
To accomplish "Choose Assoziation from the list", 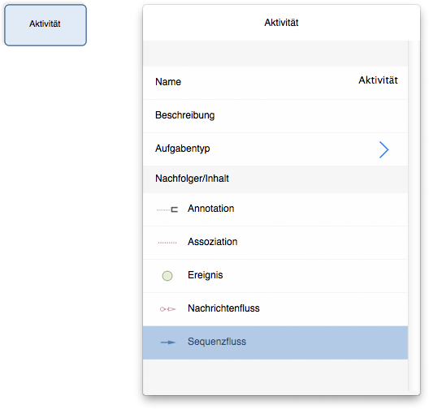I will [x=275, y=243].
